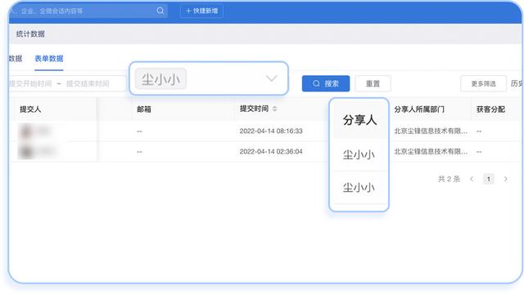Click the 分享人所属部门 column header

point(419,109)
